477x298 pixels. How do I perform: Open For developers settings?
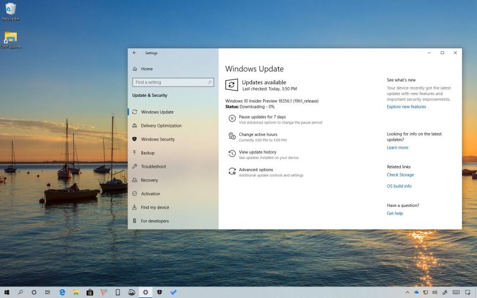pyautogui.click(x=155, y=221)
